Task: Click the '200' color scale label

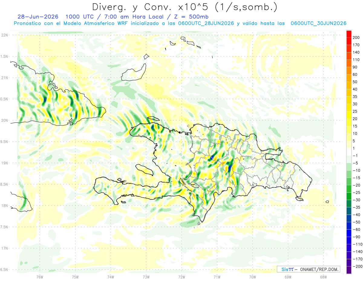Action: tap(357, 38)
